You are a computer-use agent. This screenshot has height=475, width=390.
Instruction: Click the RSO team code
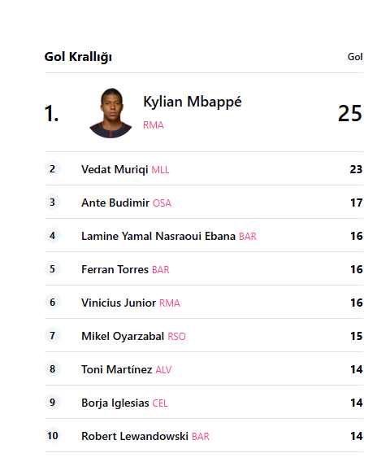coord(176,336)
